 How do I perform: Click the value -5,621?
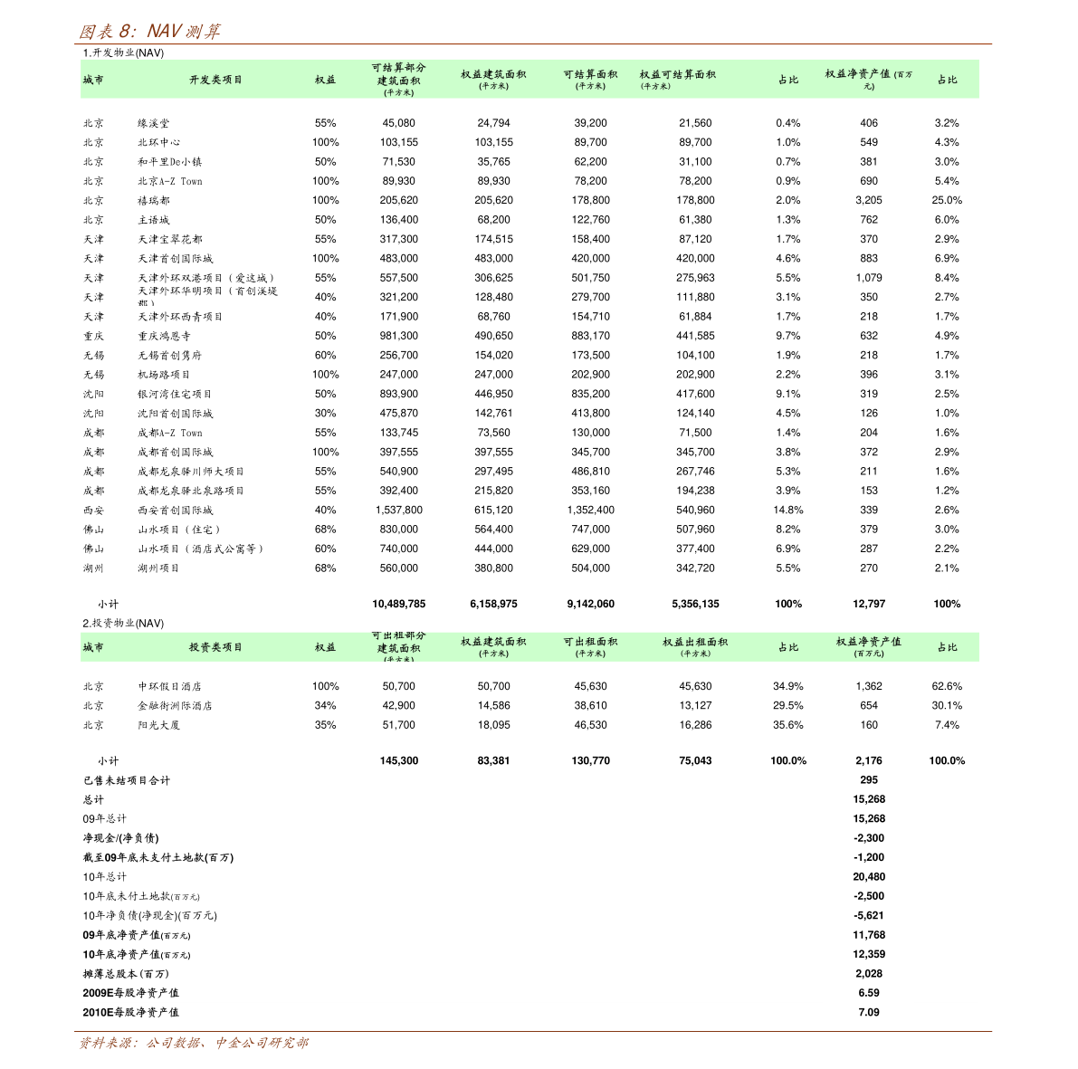(868, 916)
